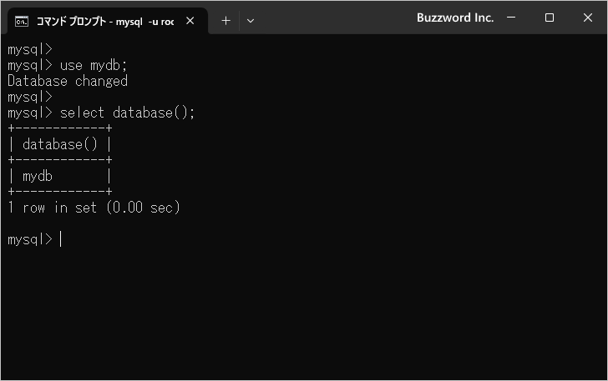Maximize the terminal window
Screen dimensions: 608x381
pos(549,18)
